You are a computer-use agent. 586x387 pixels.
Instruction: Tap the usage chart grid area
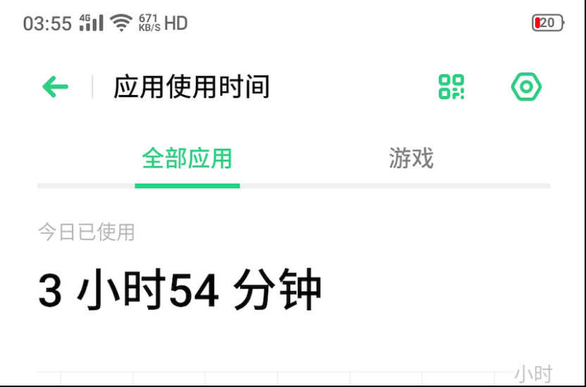click(277, 378)
